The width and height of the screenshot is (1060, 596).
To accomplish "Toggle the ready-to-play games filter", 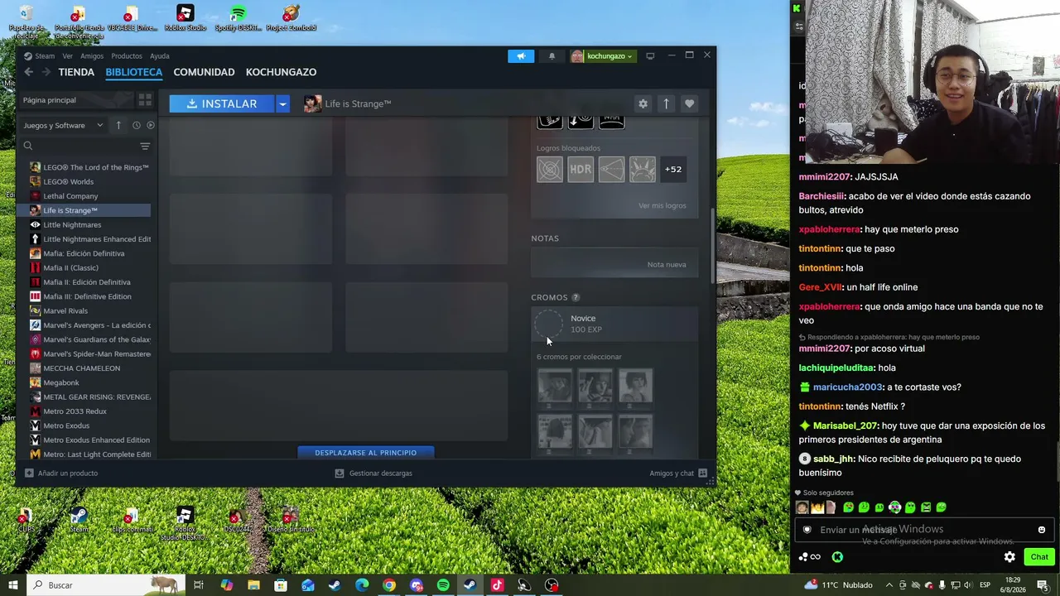I will click(151, 125).
